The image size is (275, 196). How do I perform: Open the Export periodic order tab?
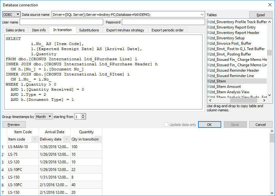pyautogui.click(x=167, y=30)
